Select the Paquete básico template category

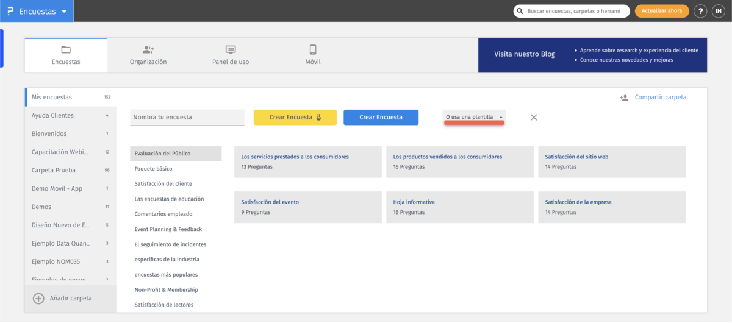pyautogui.click(x=176, y=169)
